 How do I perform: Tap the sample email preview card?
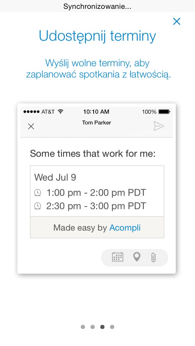97,189
